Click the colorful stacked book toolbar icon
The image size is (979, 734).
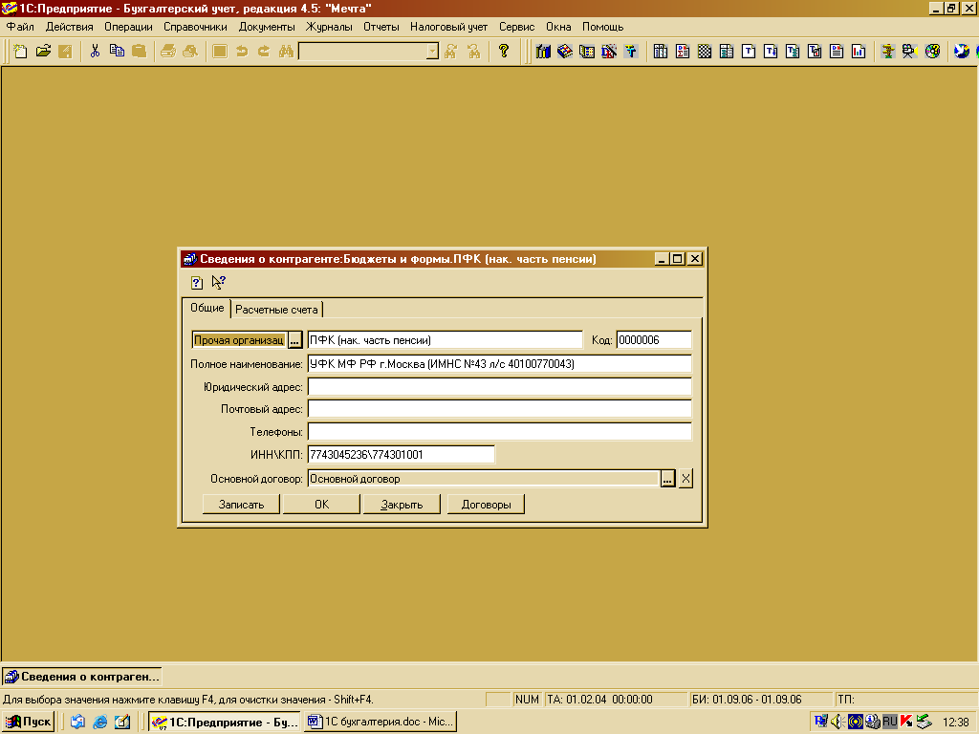[565, 52]
